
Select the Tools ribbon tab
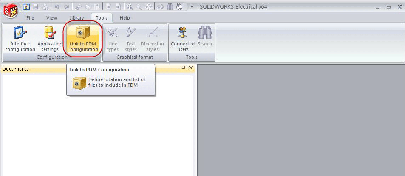point(102,18)
